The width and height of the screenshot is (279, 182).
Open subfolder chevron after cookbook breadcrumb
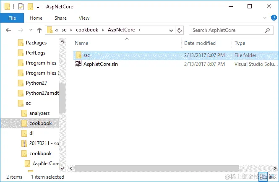coord(103,30)
